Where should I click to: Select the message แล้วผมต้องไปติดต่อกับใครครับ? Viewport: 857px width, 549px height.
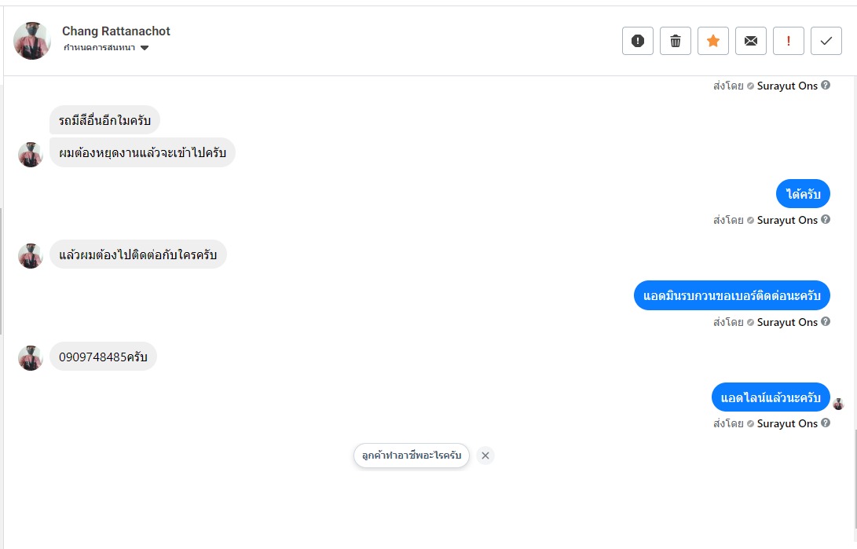coord(138,254)
